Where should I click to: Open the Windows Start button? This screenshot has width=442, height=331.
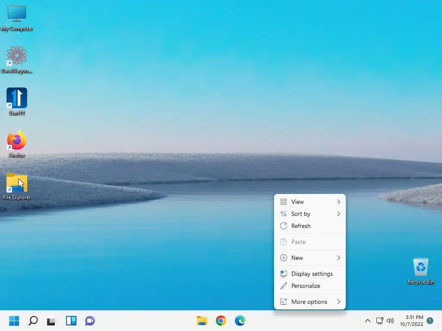[x=14, y=321]
